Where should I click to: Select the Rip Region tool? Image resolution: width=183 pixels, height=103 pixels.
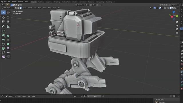(8, 57)
